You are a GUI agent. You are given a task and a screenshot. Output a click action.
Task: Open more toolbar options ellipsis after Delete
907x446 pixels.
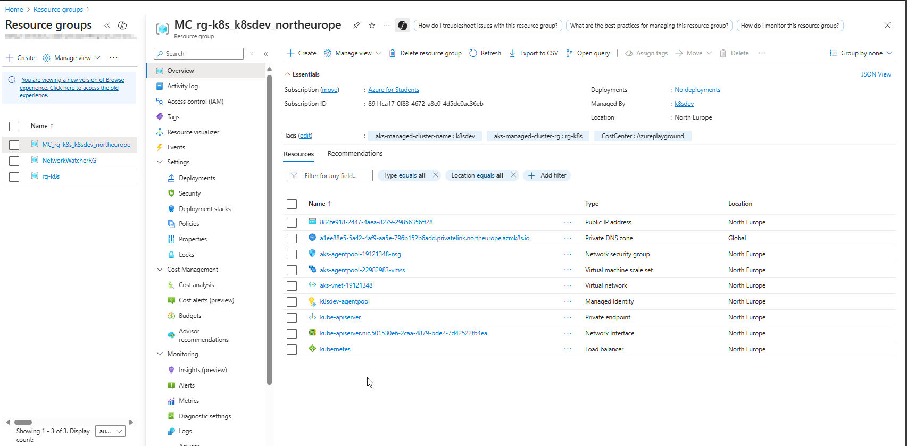(x=762, y=53)
